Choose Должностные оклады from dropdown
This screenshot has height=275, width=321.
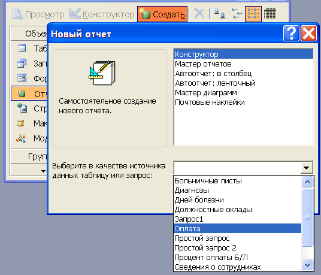[238, 210]
